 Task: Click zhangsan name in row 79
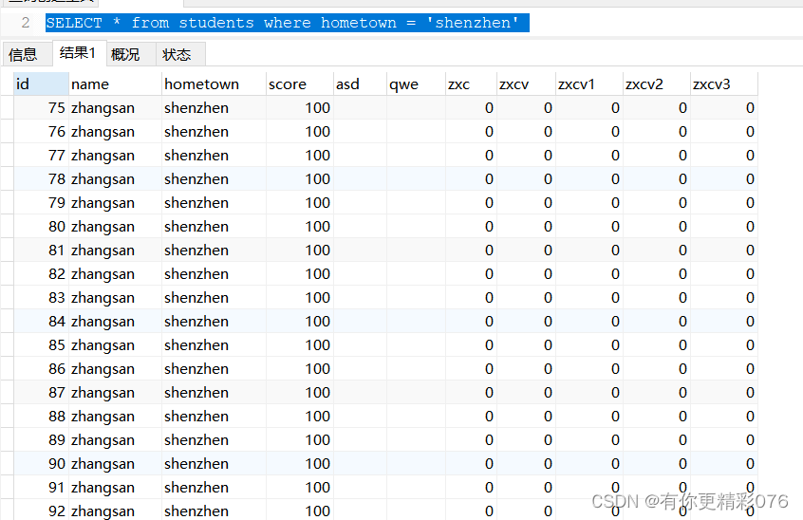click(x=115, y=203)
